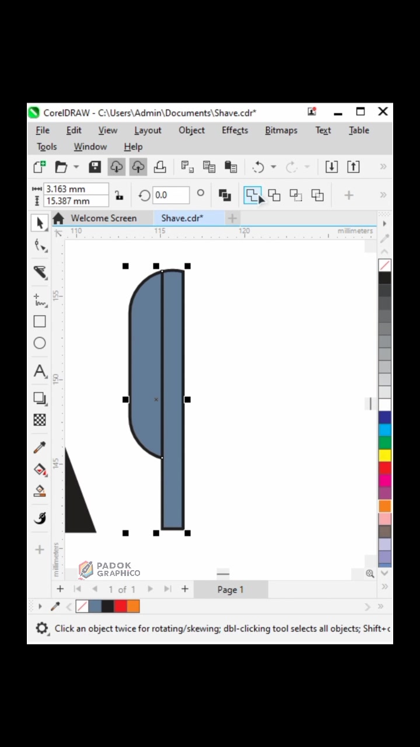The width and height of the screenshot is (420, 747).
Task: Open the Undo history dropdown arrow
Action: (x=273, y=167)
